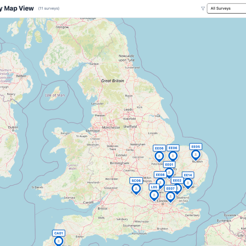Click Glasgow on the map

[62, 27]
